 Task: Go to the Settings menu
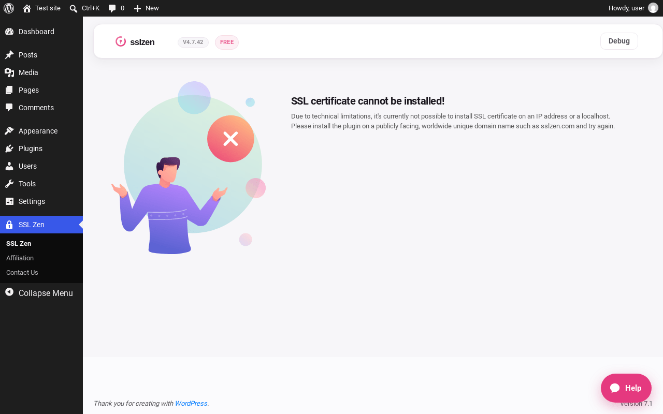point(41,201)
